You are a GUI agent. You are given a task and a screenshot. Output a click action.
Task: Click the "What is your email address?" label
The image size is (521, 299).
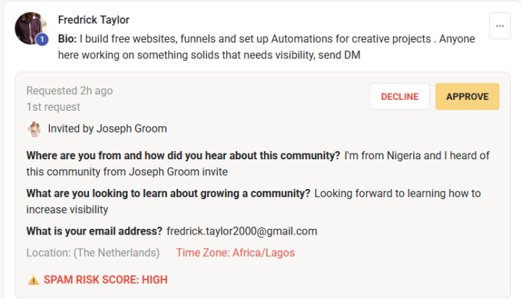[94, 232]
